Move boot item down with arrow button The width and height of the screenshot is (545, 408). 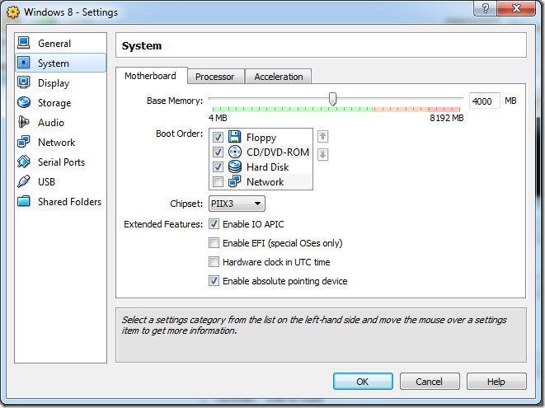point(322,154)
